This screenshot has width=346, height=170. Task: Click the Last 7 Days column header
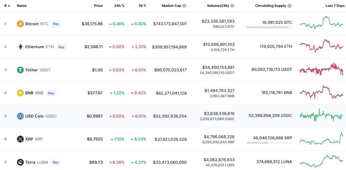click(x=335, y=6)
